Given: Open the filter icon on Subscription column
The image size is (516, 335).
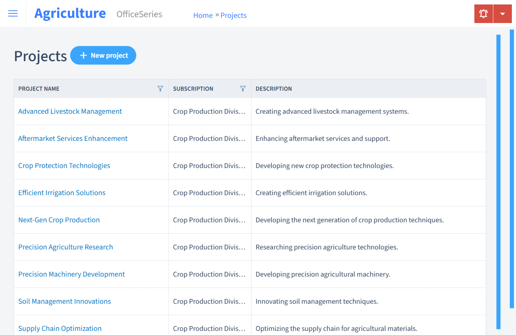Looking at the screenshot, I should (x=243, y=89).
